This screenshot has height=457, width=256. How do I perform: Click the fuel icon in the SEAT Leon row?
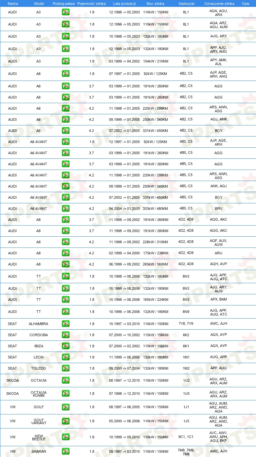click(65, 357)
